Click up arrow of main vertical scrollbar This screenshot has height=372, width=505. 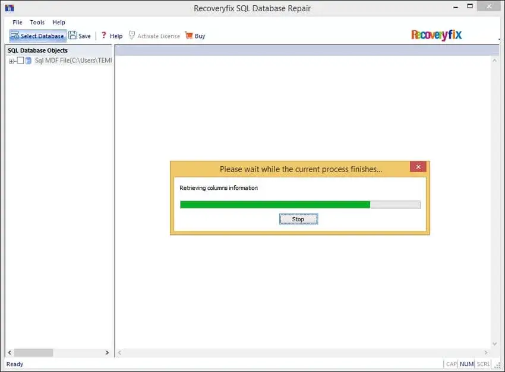tap(495, 60)
